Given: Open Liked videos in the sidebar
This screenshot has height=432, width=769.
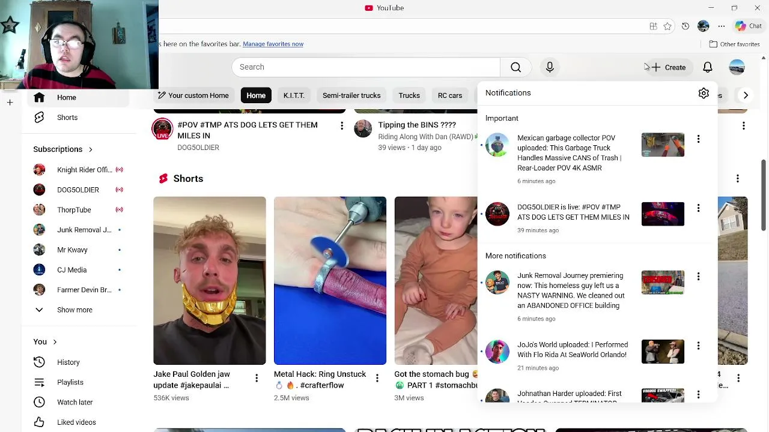Looking at the screenshot, I should (75, 422).
